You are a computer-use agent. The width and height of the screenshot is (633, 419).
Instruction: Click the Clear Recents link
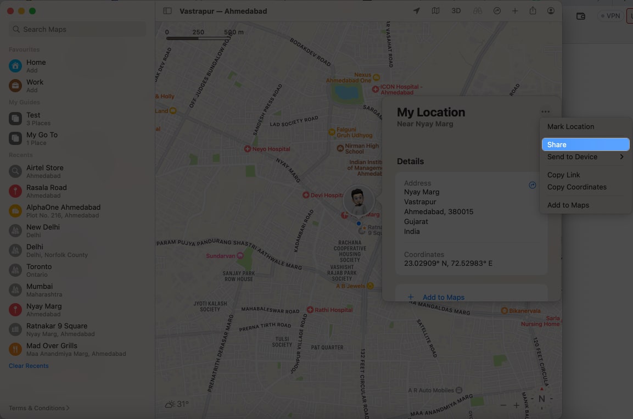[x=29, y=366]
